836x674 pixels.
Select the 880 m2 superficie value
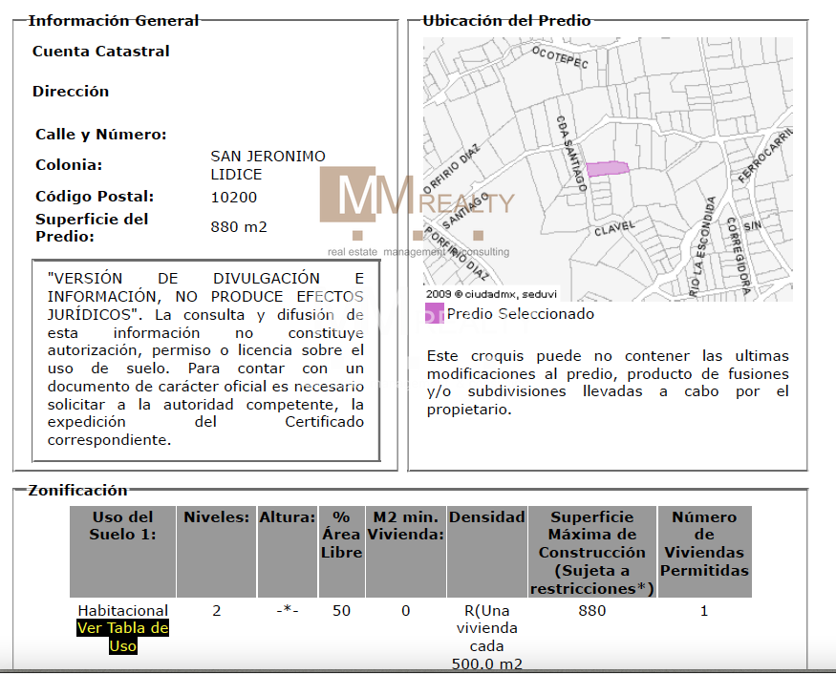click(x=239, y=227)
